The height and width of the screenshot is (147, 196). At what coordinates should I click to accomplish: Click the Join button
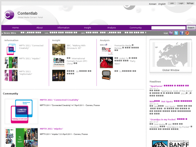point(172,4)
